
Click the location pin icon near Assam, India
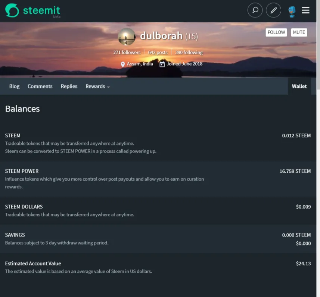coord(122,64)
